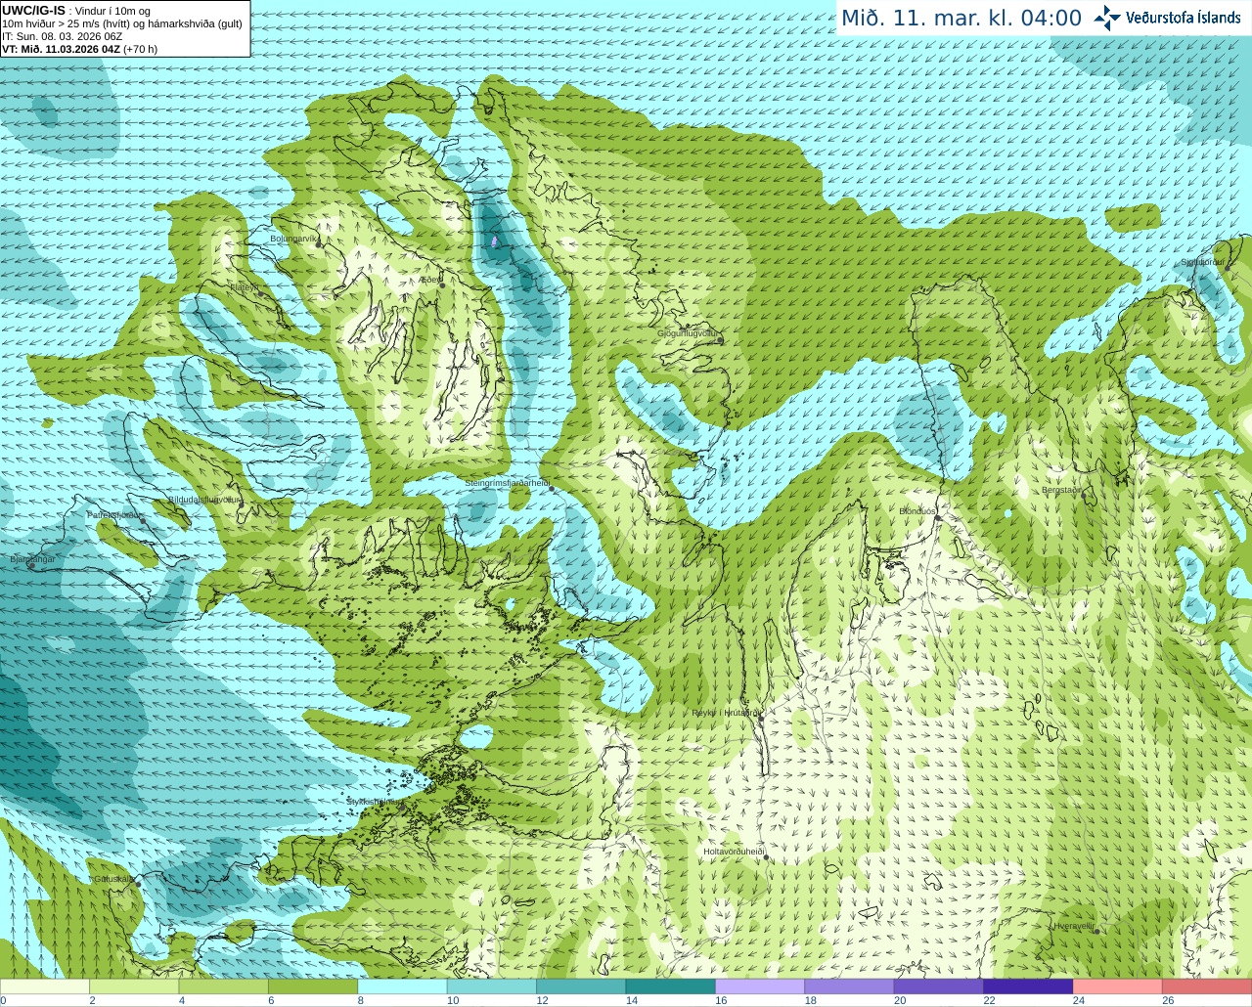Click the 20–22 m/s violet legend swatch
The image size is (1252, 1007).
coord(939,986)
